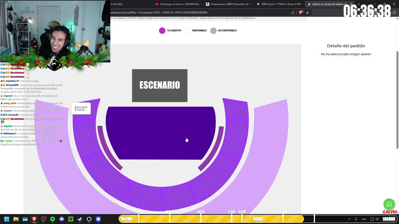Click the No ha seleccionado ningún asiento text
Screen dimensions: 399x224
pyautogui.click(x=346, y=54)
